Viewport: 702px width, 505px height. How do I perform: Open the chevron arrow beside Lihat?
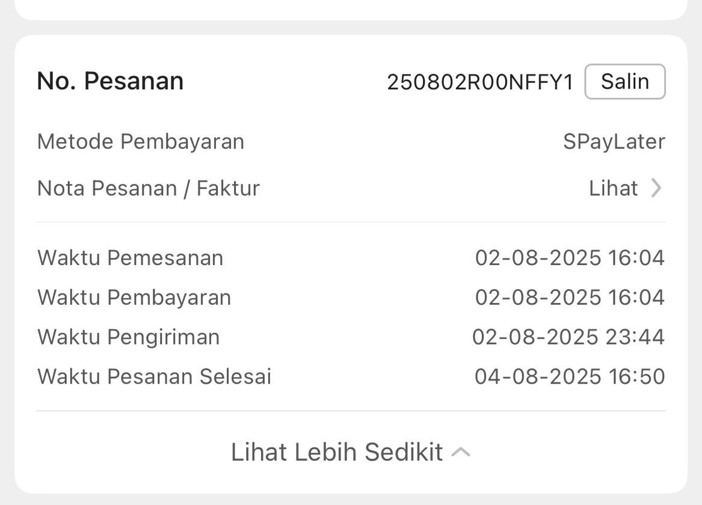pos(656,188)
